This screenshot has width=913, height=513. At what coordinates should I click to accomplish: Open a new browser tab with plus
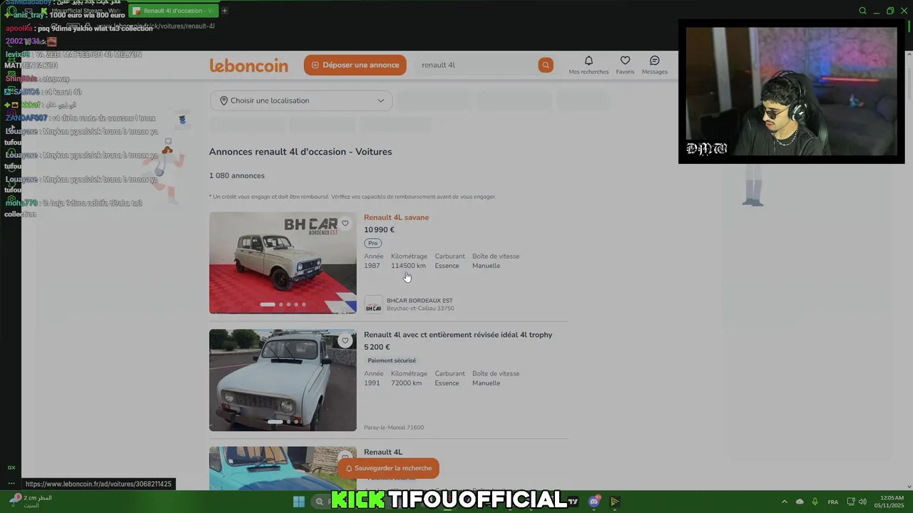click(224, 11)
